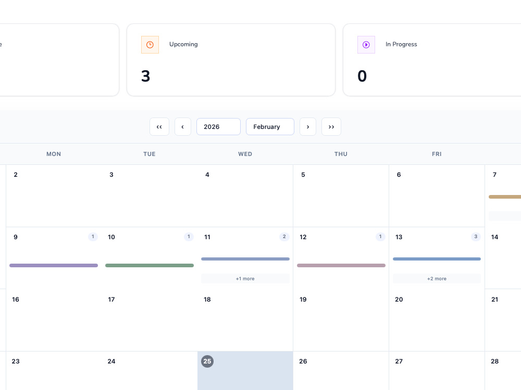The height and width of the screenshot is (390, 521).
Task: Select date 20 in the calendar
Action: (399, 300)
